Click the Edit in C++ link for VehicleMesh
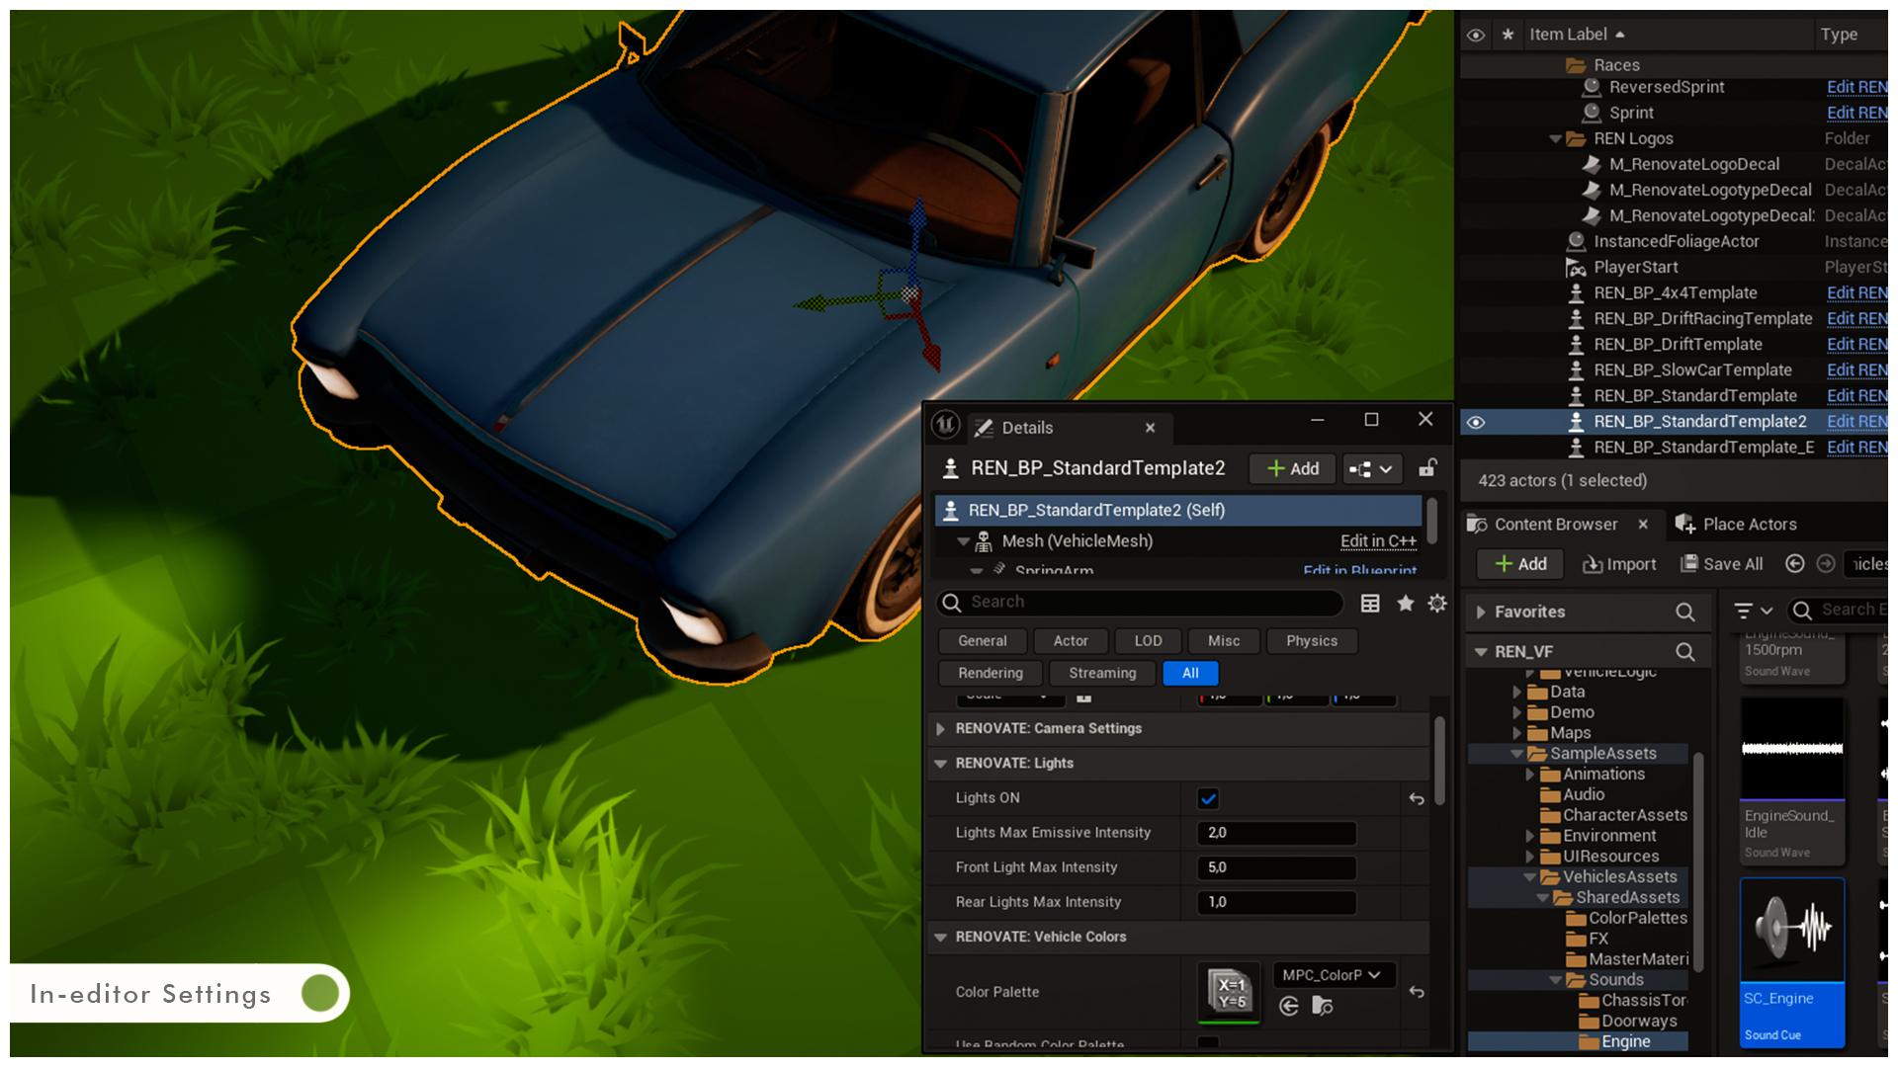The image size is (1898, 1067). point(1378,540)
